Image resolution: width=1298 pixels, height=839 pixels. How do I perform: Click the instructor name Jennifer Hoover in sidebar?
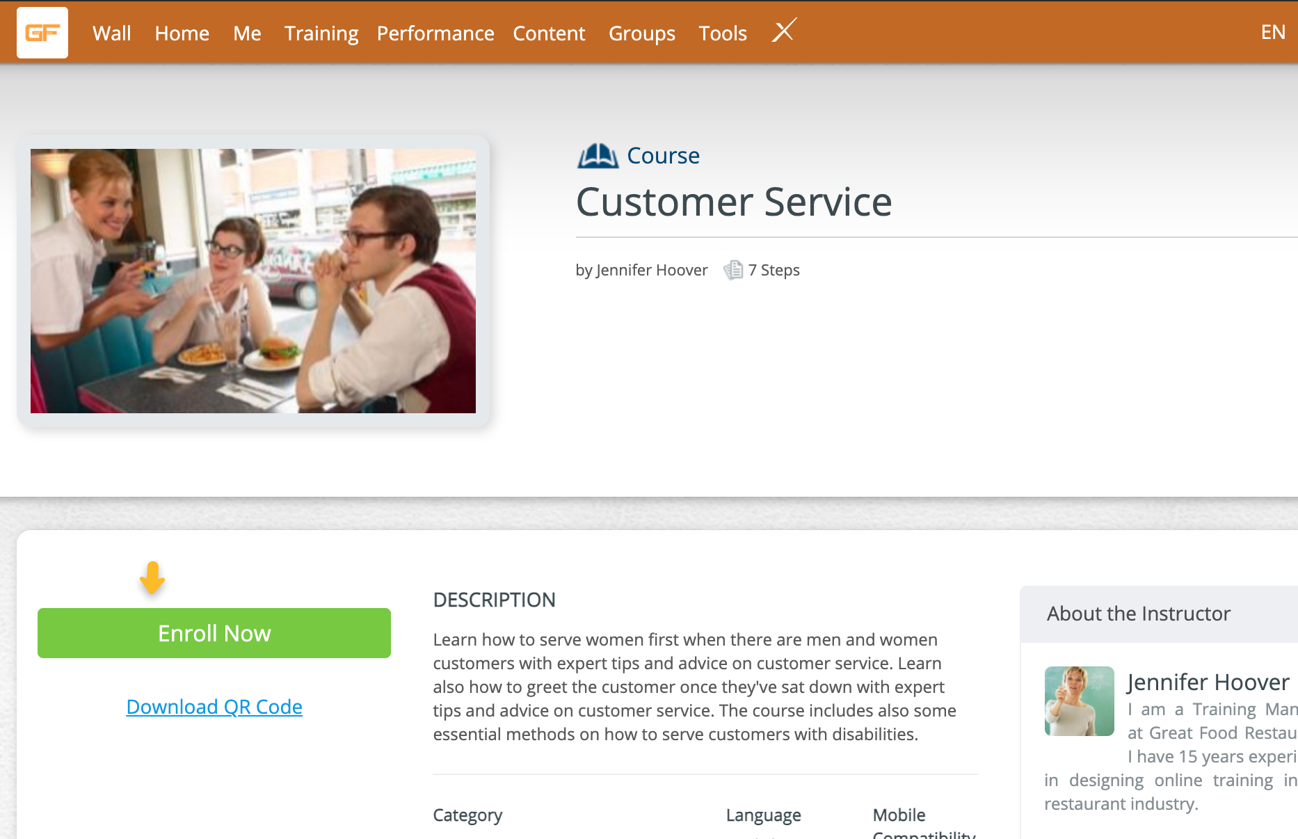pyautogui.click(x=1208, y=682)
